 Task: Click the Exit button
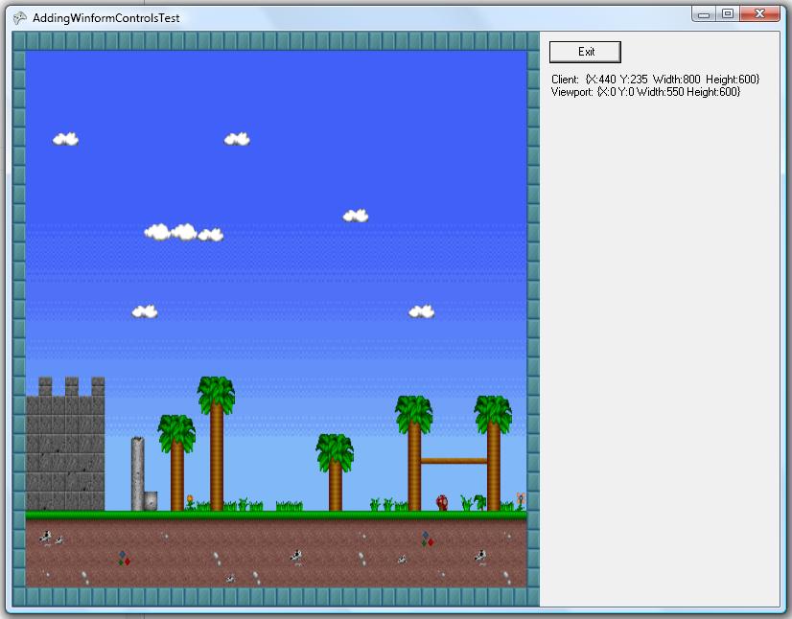click(585, 52)
